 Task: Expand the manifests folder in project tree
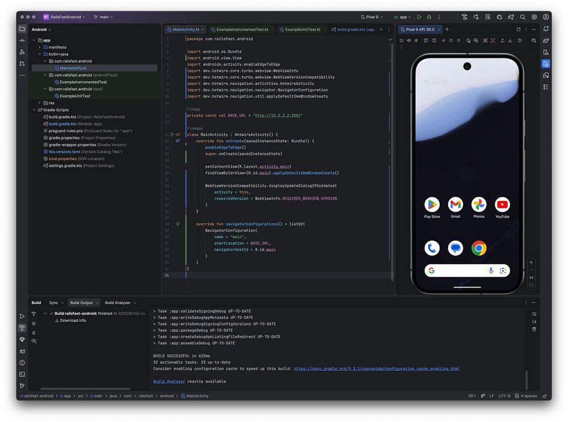[39, 47]
